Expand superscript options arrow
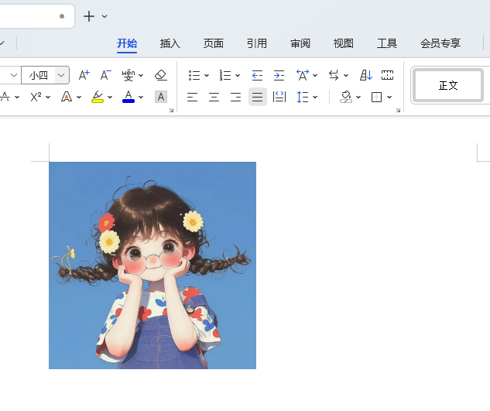This screenshot has height=411, width=490. 48,98
